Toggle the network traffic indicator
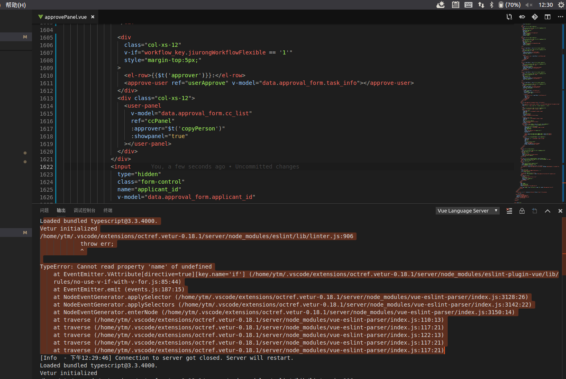Image resolution: width=566 pixels, height=379 pixels. pos(481,5)
